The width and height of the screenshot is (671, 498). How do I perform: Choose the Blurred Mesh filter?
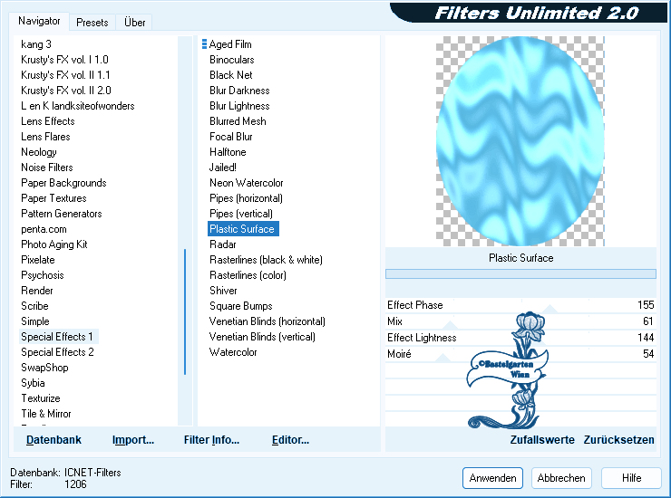pyautogui.click(x=238, y=121)
